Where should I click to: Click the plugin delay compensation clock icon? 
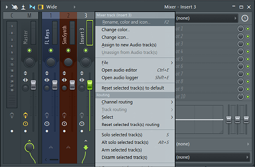245,18
